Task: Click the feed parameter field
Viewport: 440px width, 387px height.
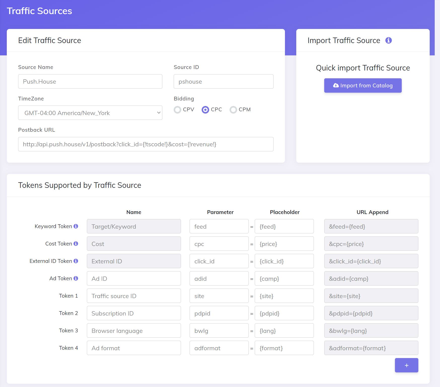Action: (x=219, y=226)
